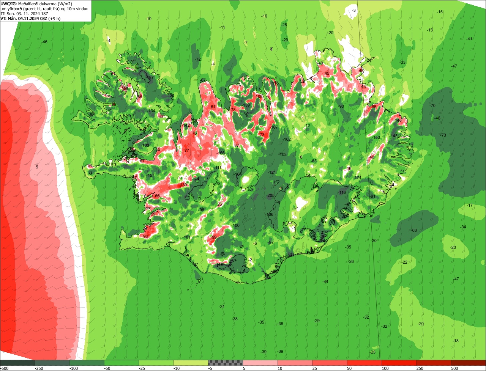Click the legend swatch between -50 and -25
The image size is (486, 371).
pyautogui.click(x=121, y=363)
